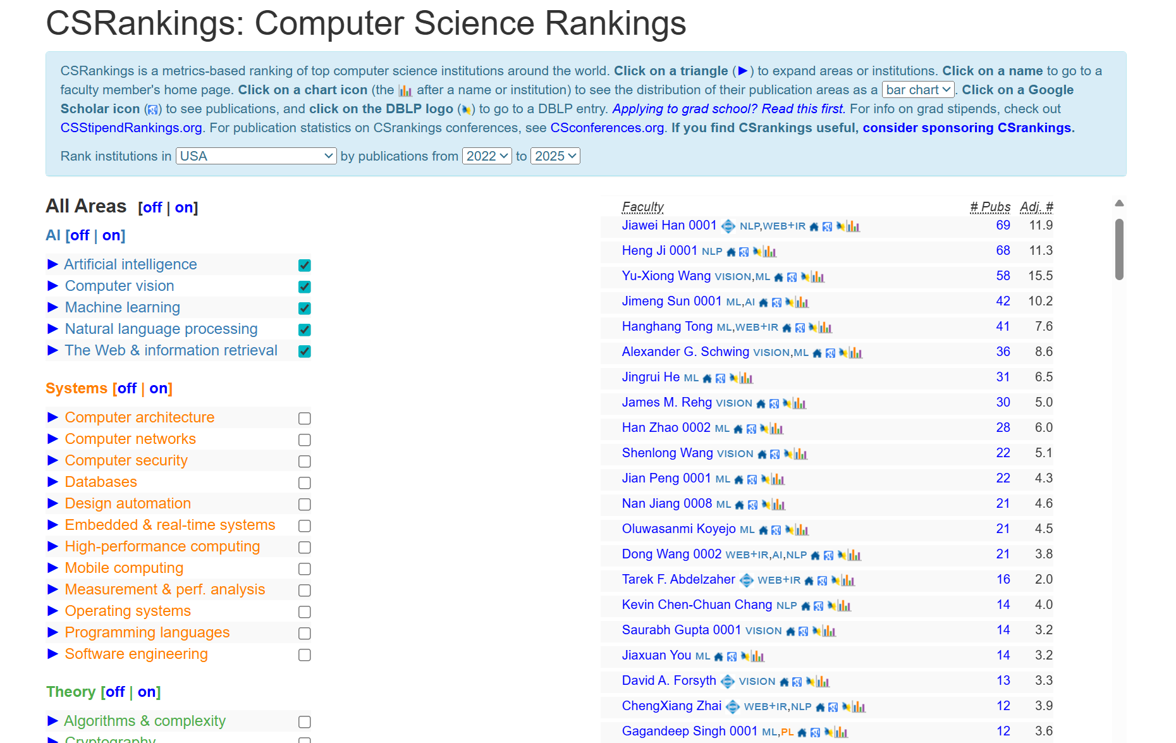1176x743 pixels.
Task: Open the end year dropdown showing 2025
Action: click(x=555, y=156)
